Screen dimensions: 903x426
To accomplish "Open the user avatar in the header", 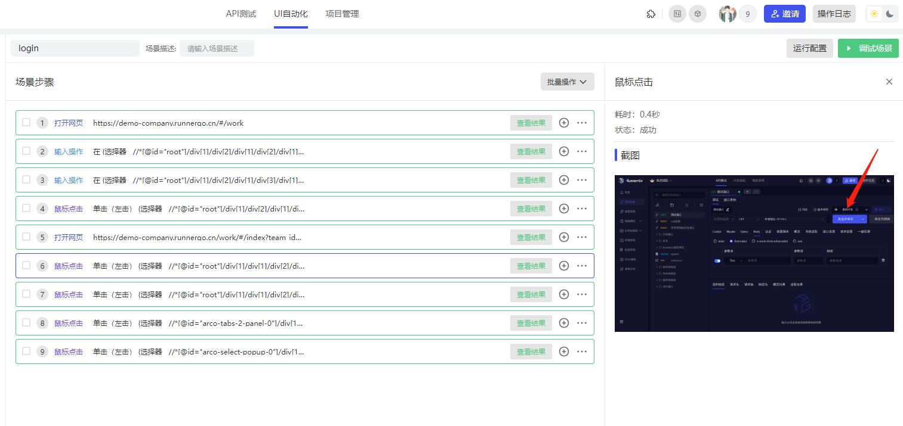I will click(x=728, y=14).
